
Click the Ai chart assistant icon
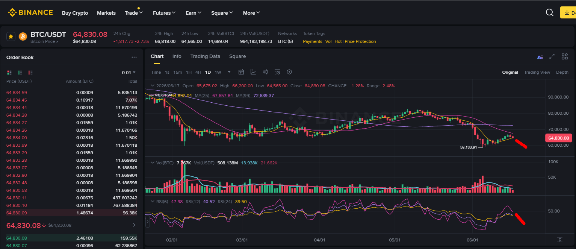tap(540, 57)
